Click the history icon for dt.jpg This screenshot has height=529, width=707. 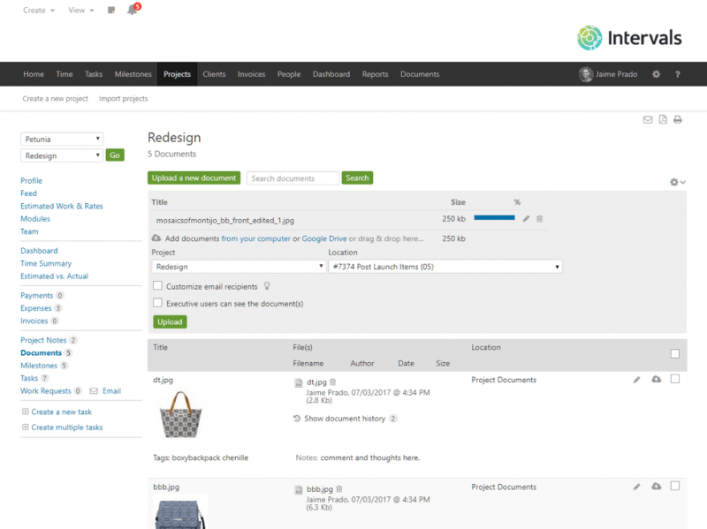coord(297,418)
